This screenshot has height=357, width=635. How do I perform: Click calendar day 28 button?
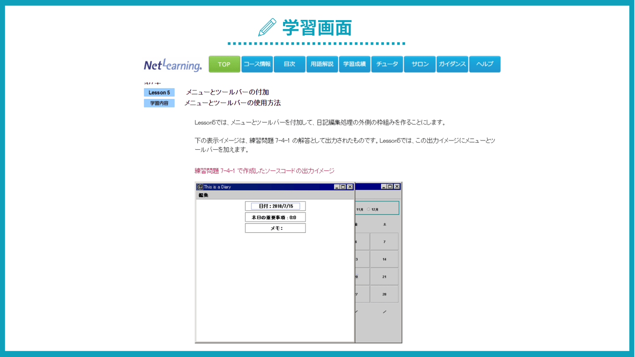(x=384, y=294)
